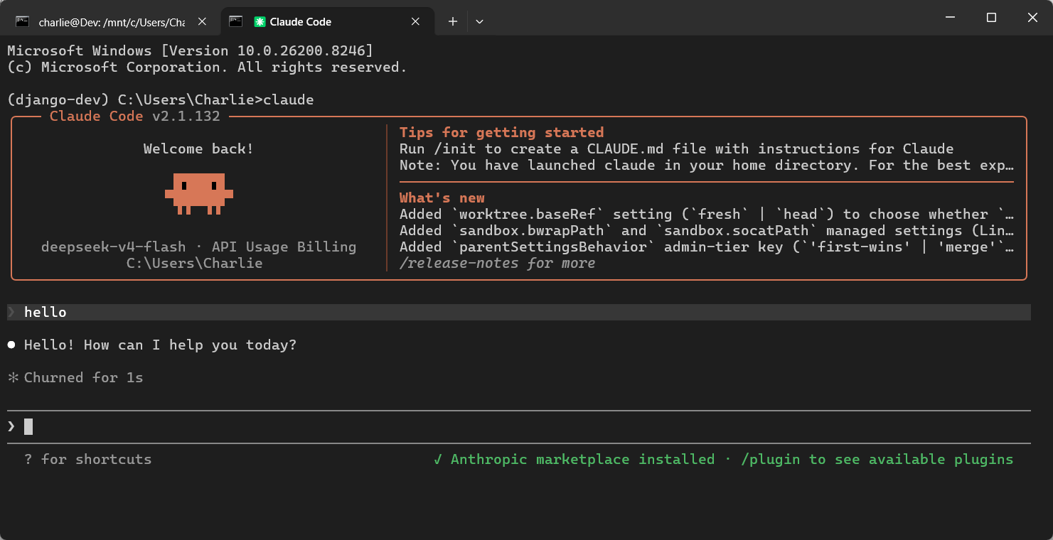
Task: Click the "What's new" heading
Action: coord(442,198)
